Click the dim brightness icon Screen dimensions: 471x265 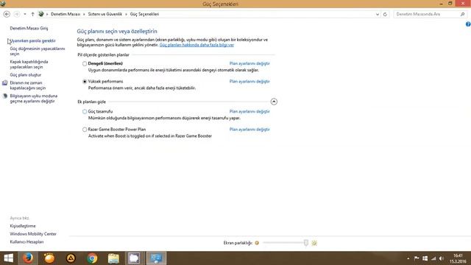[257, 243]
